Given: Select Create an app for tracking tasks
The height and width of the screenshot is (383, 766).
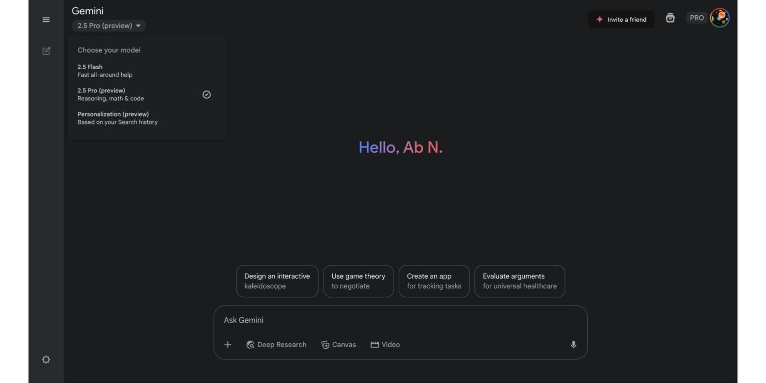Looking at the screenshot, I should [x=434, y=281].
